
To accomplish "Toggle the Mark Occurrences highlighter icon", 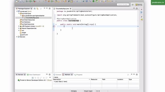I will point(72,1).
